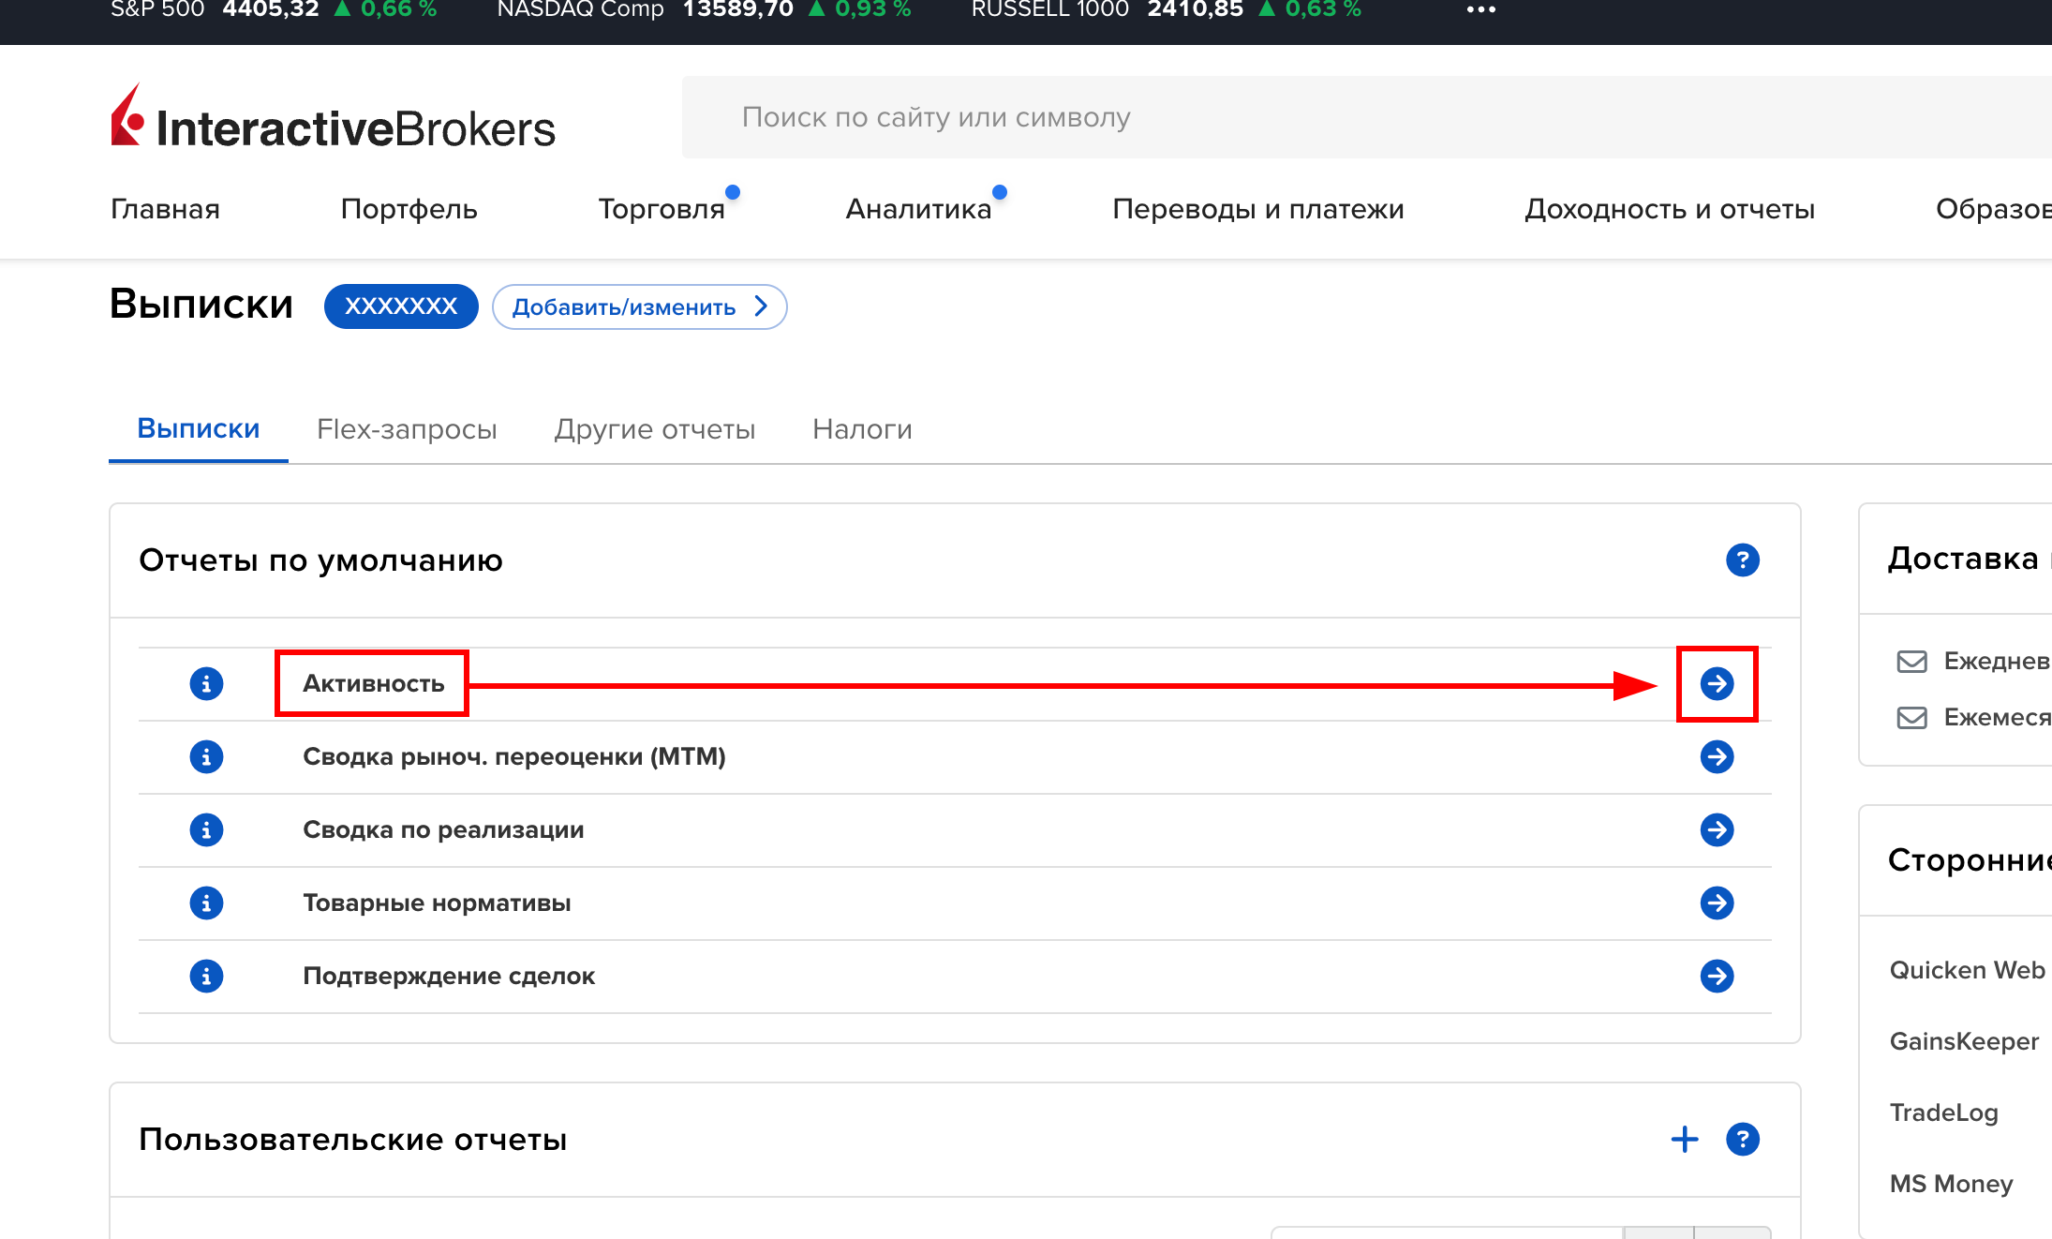Run the Товарные нормативы arrow
The height and width of the screenshot is (1239, 2052).
pos(1717,903)
